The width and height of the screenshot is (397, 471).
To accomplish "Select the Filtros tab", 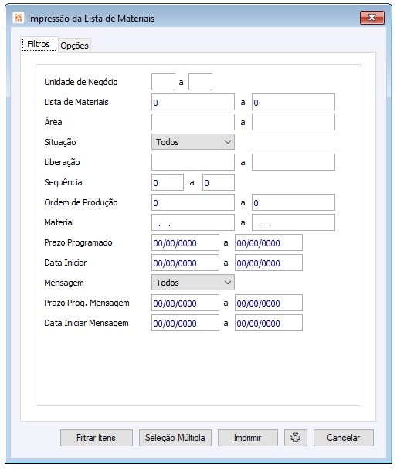I will (x=39, y=45).
